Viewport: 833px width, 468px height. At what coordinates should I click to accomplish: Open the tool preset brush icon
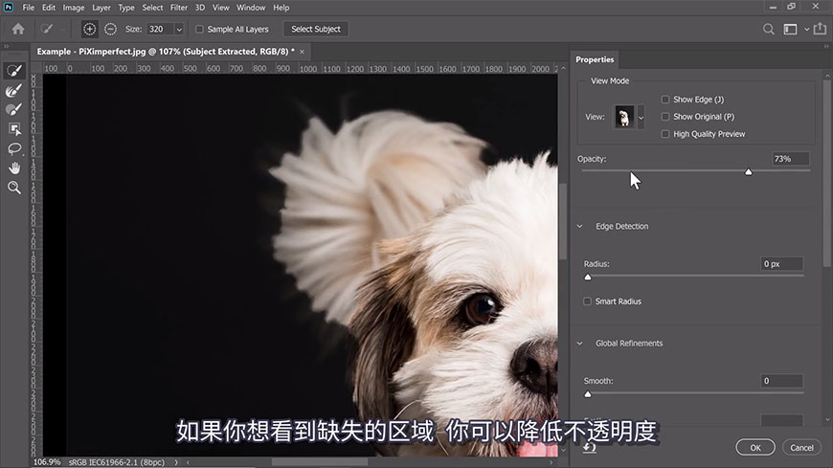47,30
